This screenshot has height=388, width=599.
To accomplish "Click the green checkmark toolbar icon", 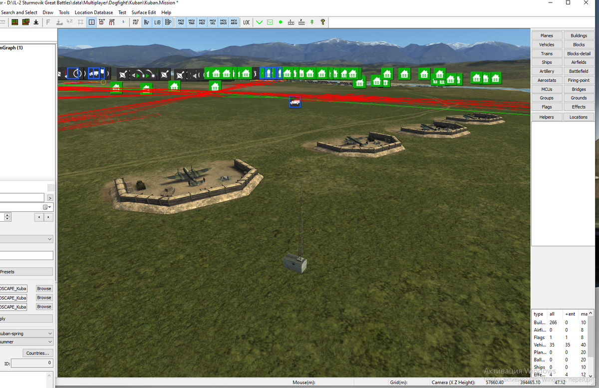I will tap(259, 22).
